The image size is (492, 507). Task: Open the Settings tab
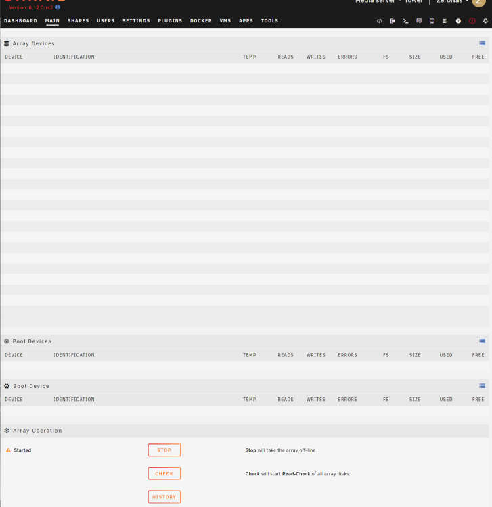[x=136, y=21]
